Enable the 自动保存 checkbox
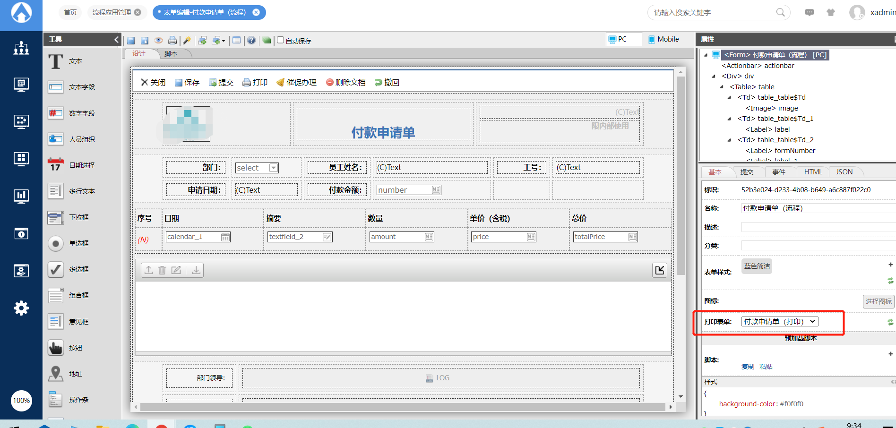 [x=280, y=40]
